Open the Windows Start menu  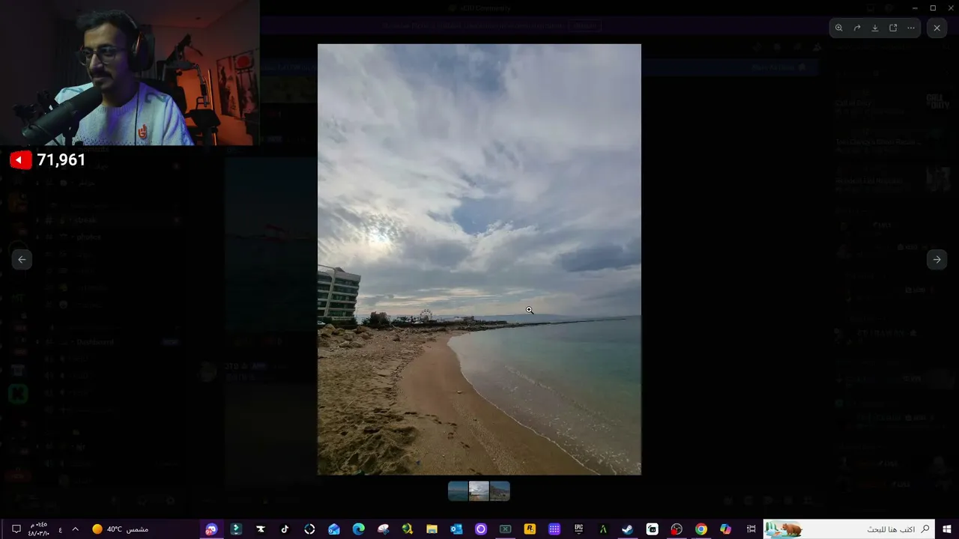(947, 529)
